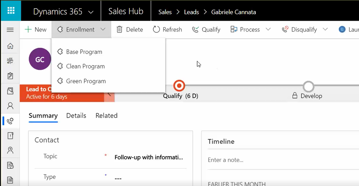This screenshot has height=186, width=359.
Task: Select Base Program from Enrollment menu
Action: (x=84, y=52)
